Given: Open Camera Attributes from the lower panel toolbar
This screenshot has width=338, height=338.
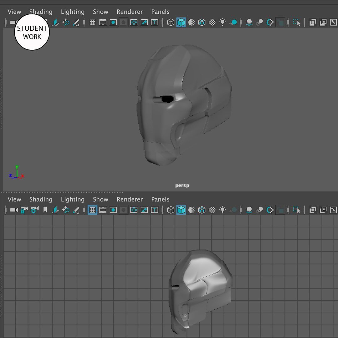Looking at the screenshot, I should tap(34, 210).
